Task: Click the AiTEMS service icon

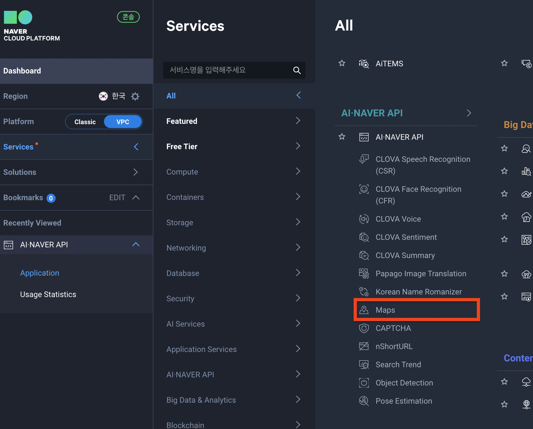Action: pos(364,64)
